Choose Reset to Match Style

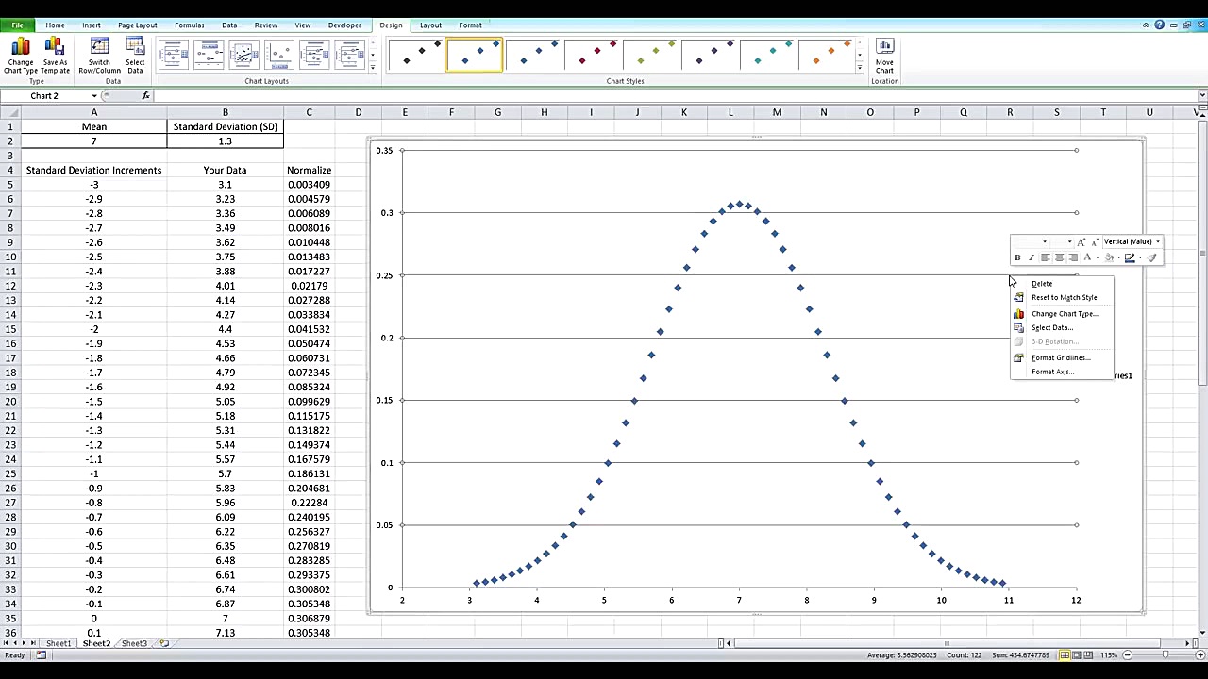pos(1064,297)
